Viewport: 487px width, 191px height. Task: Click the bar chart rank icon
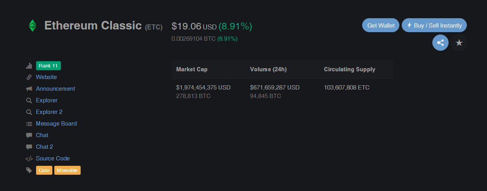[x=29, y=65]
